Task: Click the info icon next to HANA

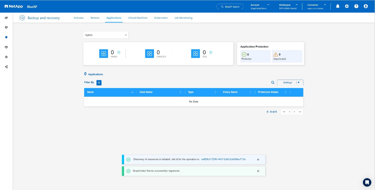Action: pyautogui.click(x=119, y=52)
